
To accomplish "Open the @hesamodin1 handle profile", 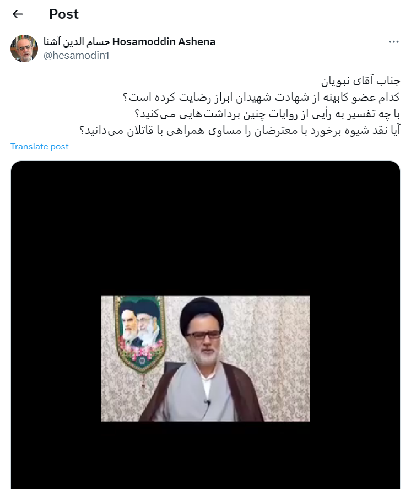I will coord(77,56).
